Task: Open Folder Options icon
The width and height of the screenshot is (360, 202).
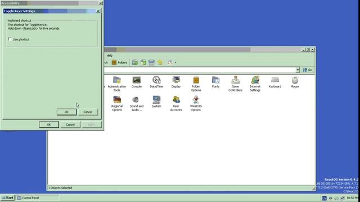Action: 196,84
